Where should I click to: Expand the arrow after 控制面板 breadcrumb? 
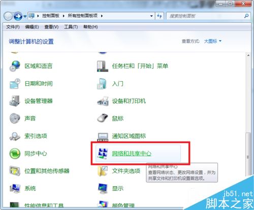coord(63,16)
